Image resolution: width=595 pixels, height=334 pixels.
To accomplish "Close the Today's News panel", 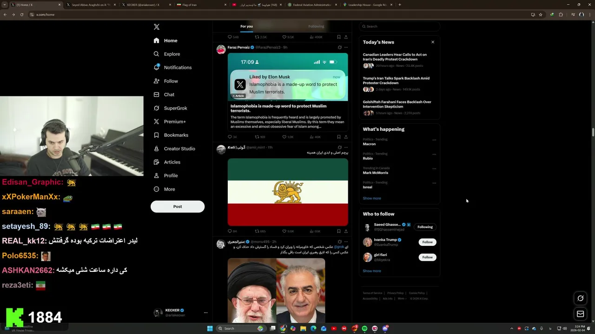I will tap(433, 42).
